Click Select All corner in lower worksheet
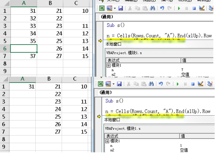215x154 pixels. pyautogui.click(x=5, y=79)
